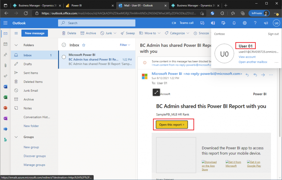282x180 pixels.
Task: Open Help question mark icon
Action: click(x=255, y=23)
